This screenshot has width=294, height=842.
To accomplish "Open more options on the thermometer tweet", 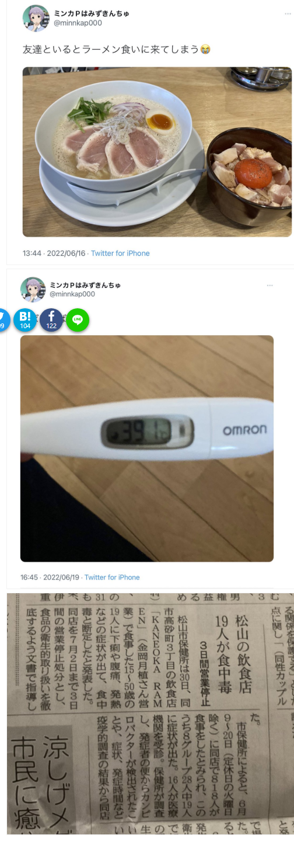I will (x=269, y=285).
